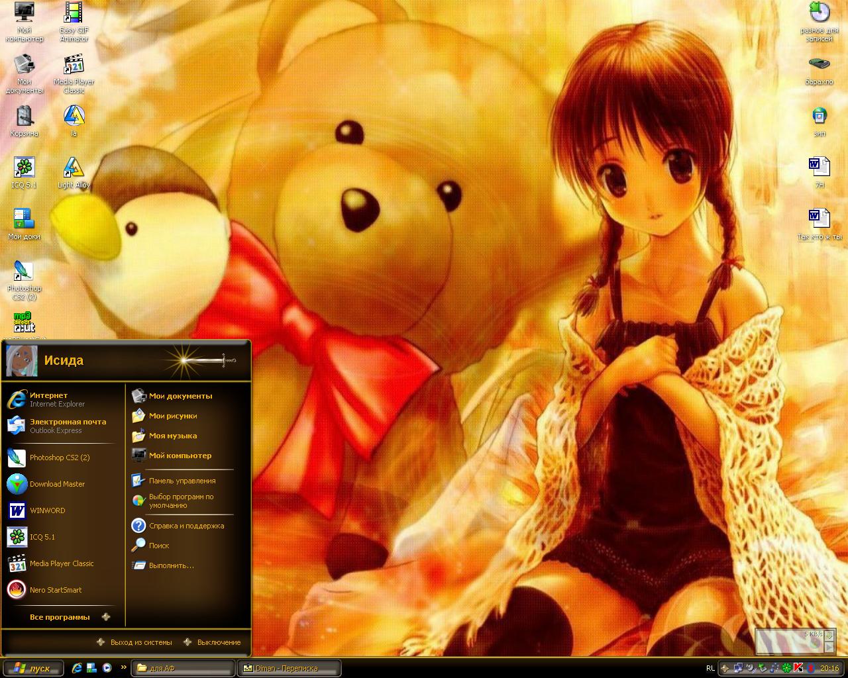Open the Мои документы desktop icon
Image resolution: width=848 pixels, height=678 pixels.
(25, 73)
